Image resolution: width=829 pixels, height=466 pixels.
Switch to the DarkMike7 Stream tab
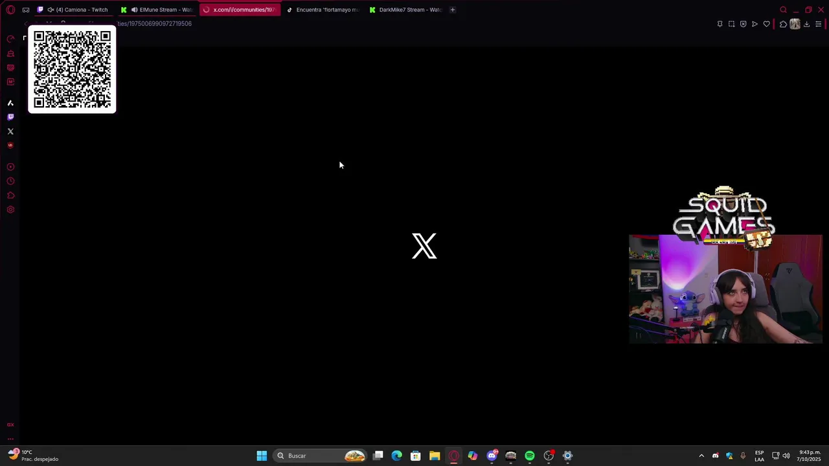tap(405, 10)
